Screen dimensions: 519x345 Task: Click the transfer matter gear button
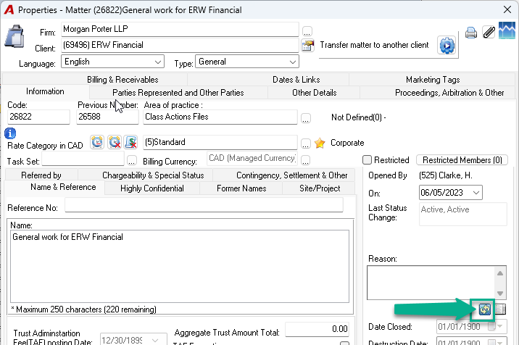(447, 46)
